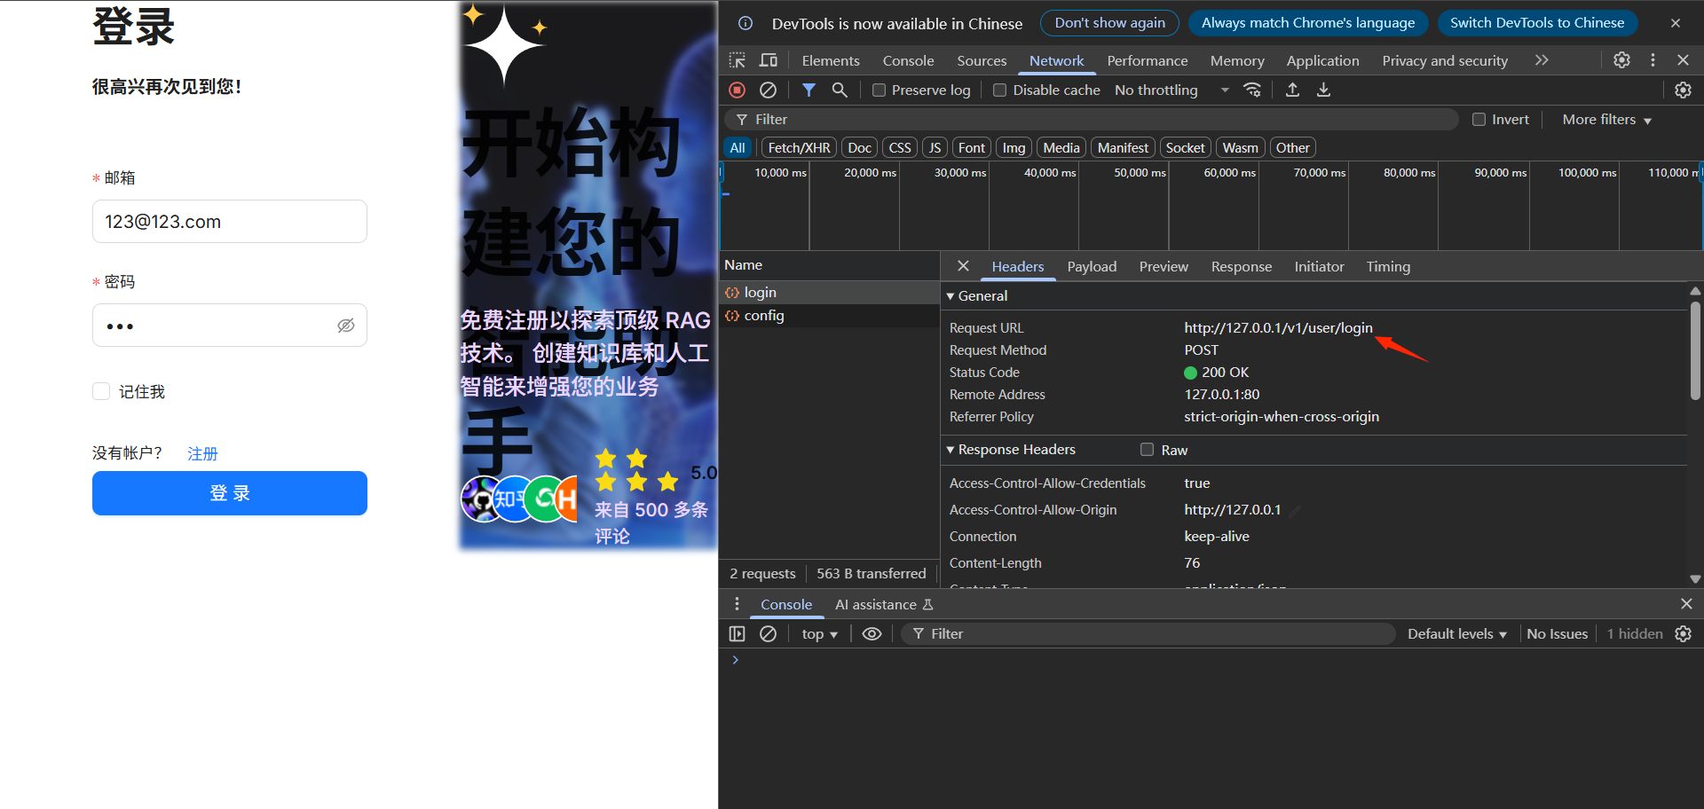
Task: Enable Disable cache
Action: (x=999, y=90)
